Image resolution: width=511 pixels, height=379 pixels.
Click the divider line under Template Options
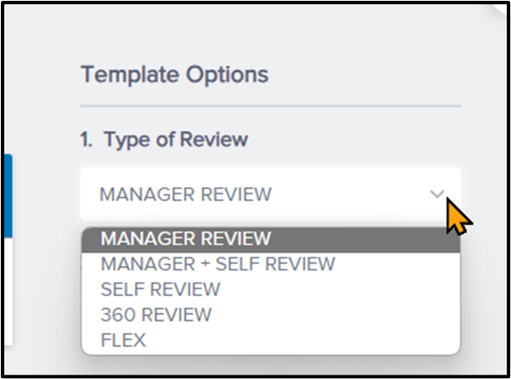(270, 106)
